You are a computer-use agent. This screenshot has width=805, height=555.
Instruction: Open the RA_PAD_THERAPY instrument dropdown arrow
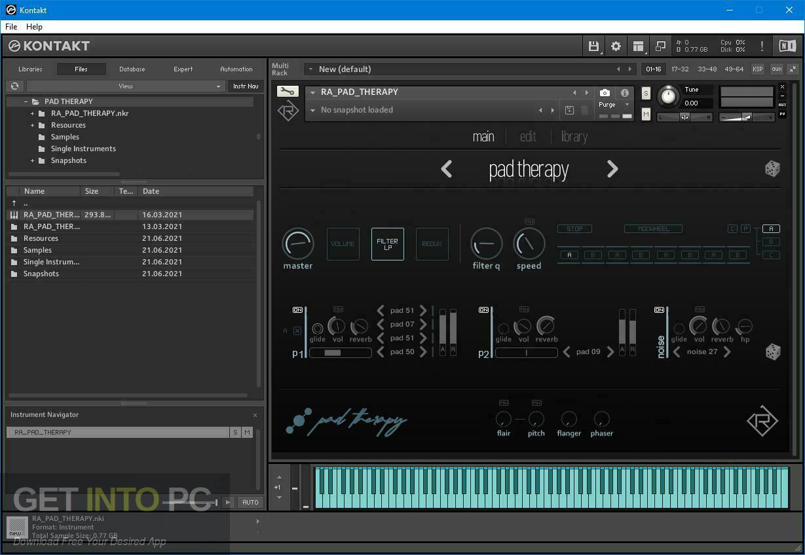pos(312,92)
